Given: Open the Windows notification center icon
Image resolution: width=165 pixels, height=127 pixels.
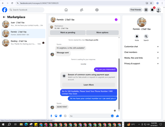Looking at the screenshot, I should [161, 124].
